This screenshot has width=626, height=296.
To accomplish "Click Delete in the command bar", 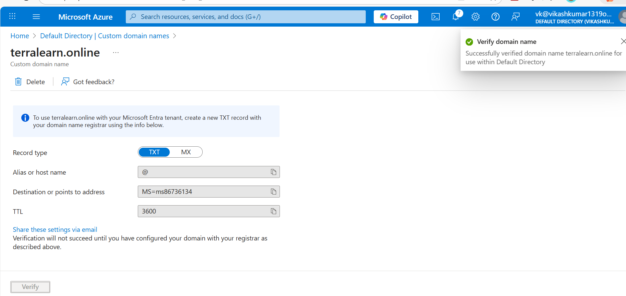I will pos(30,82).
